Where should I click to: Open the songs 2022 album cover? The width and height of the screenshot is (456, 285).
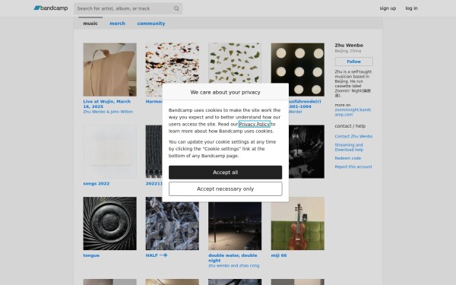pyautogui.click(x=109, y=151)
